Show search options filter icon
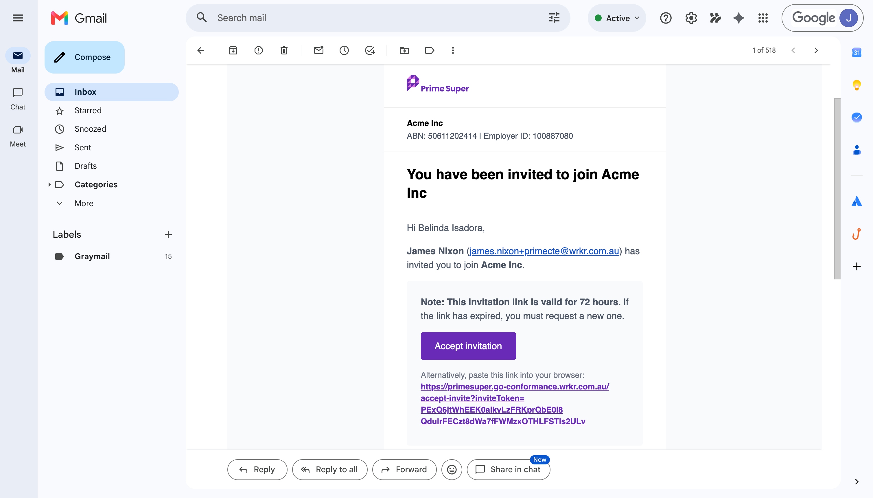Viewport: 873px width, 498px height. [554, 18]
